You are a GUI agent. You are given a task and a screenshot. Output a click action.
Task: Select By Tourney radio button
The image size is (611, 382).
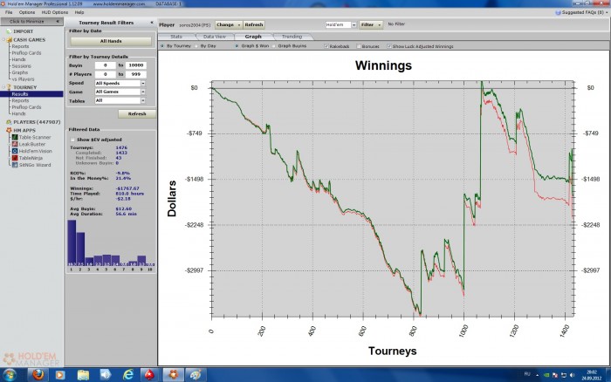[x=162, y=46]
